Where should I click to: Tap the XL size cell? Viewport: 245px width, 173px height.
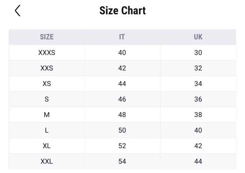[x=47, y=146]
